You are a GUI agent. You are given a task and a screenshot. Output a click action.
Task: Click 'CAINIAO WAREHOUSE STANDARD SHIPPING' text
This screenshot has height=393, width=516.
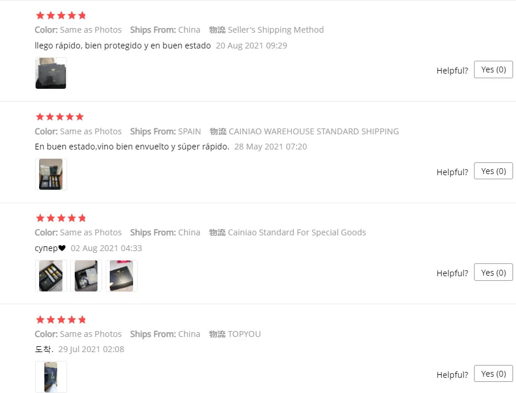pos(313,131)
